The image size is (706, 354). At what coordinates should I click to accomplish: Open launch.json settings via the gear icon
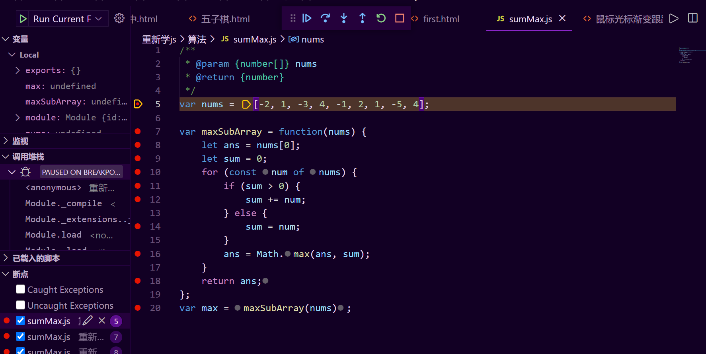(119, 18)
